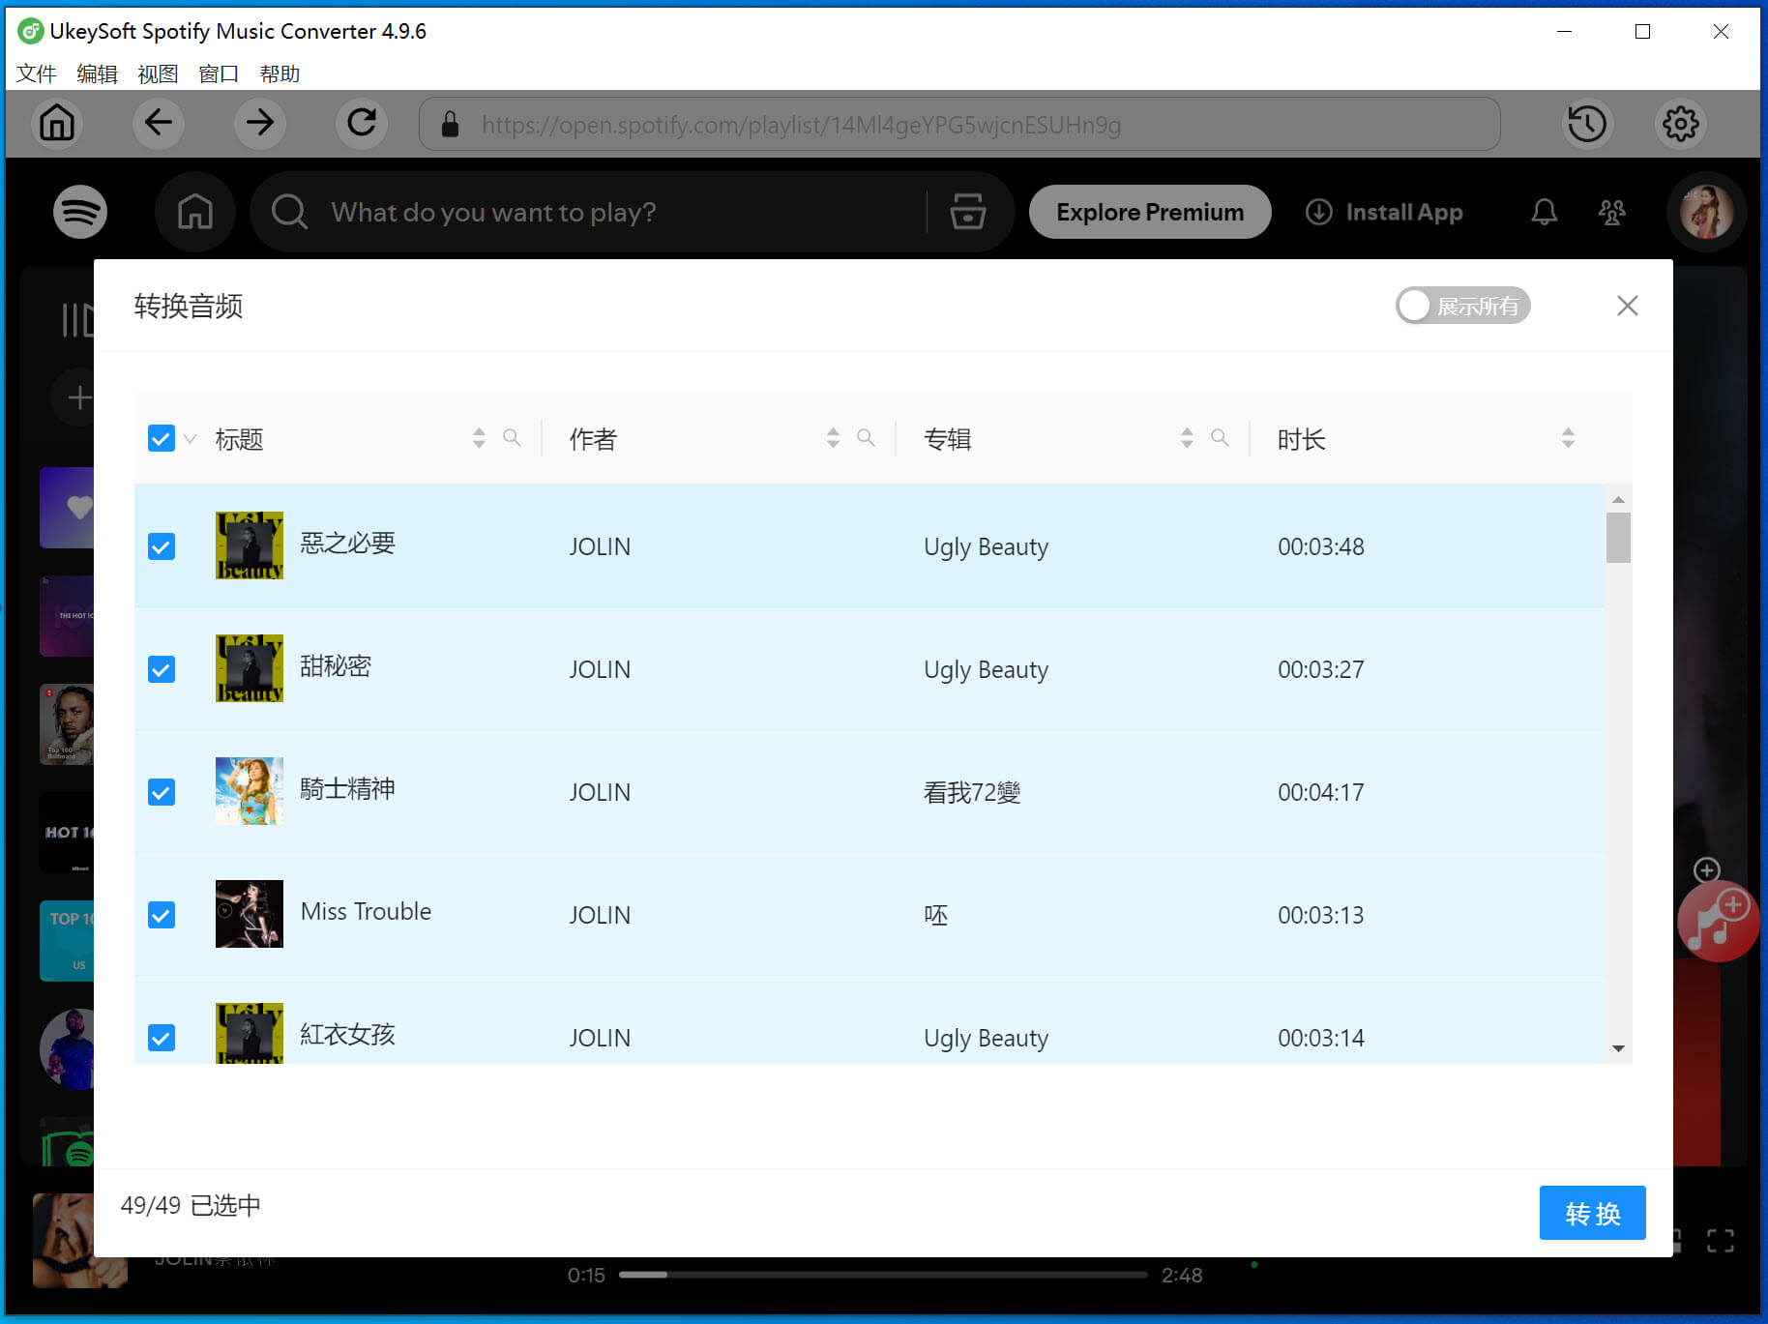
Task: Minimize the UkeySoft window
Action: point(1564,31)
